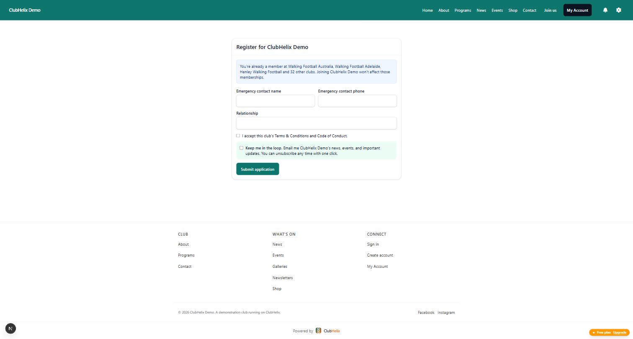Visit the Instagram footer link
This screenshot has width=633, height=339.
pyautogui.click(x=446, y=313)
